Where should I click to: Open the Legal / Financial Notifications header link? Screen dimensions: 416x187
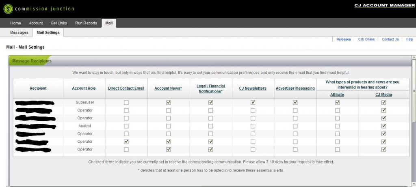point(210,88)
